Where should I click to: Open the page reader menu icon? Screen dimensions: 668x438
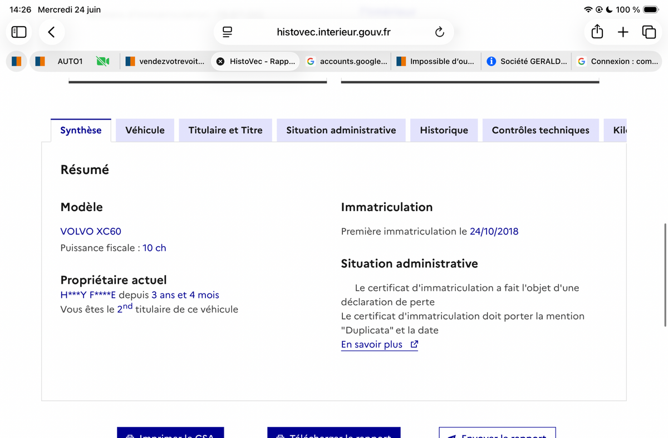click(x=227, y=32)
